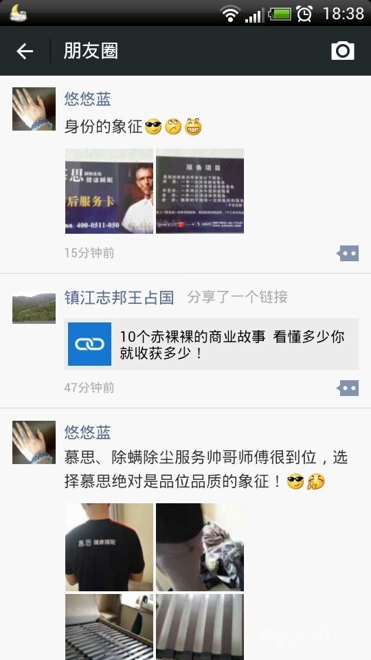371x660 pixels.
Task: Tap the alarm clock status icon
Action: click(x=304, y=14)
